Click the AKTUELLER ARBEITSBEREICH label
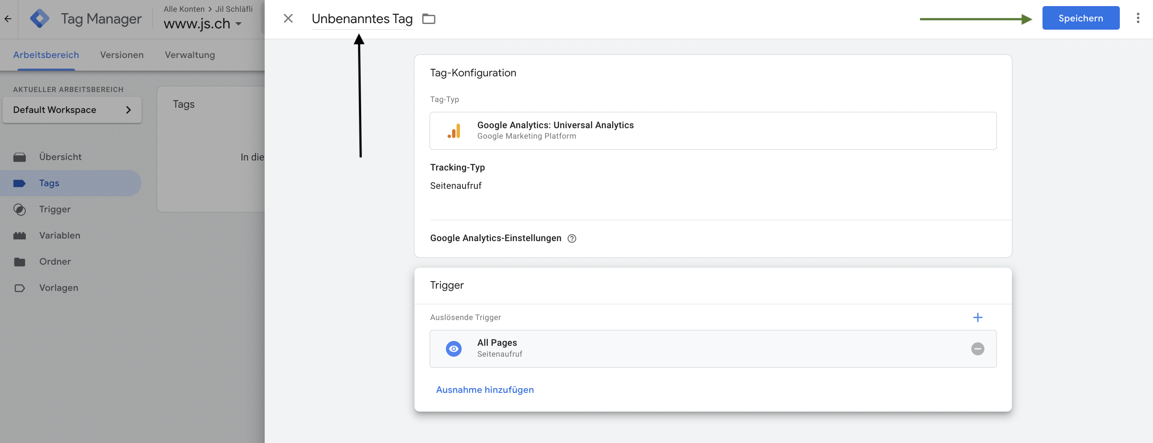Viewport: 1153px width, 443px height. pyautogui.click(x=68, y=89)
